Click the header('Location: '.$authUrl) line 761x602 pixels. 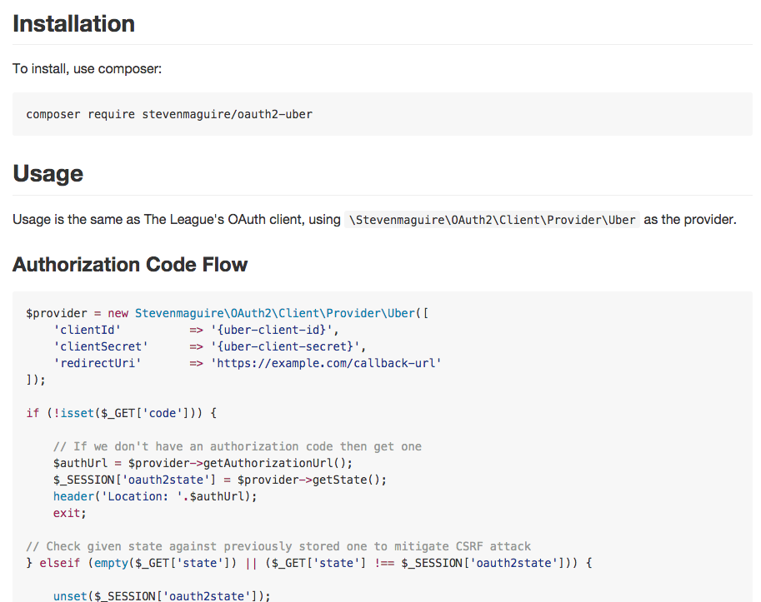click(155, 496)
